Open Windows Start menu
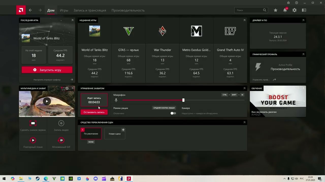This screenshot has width=325, height=182. click(x=4, y=179)
